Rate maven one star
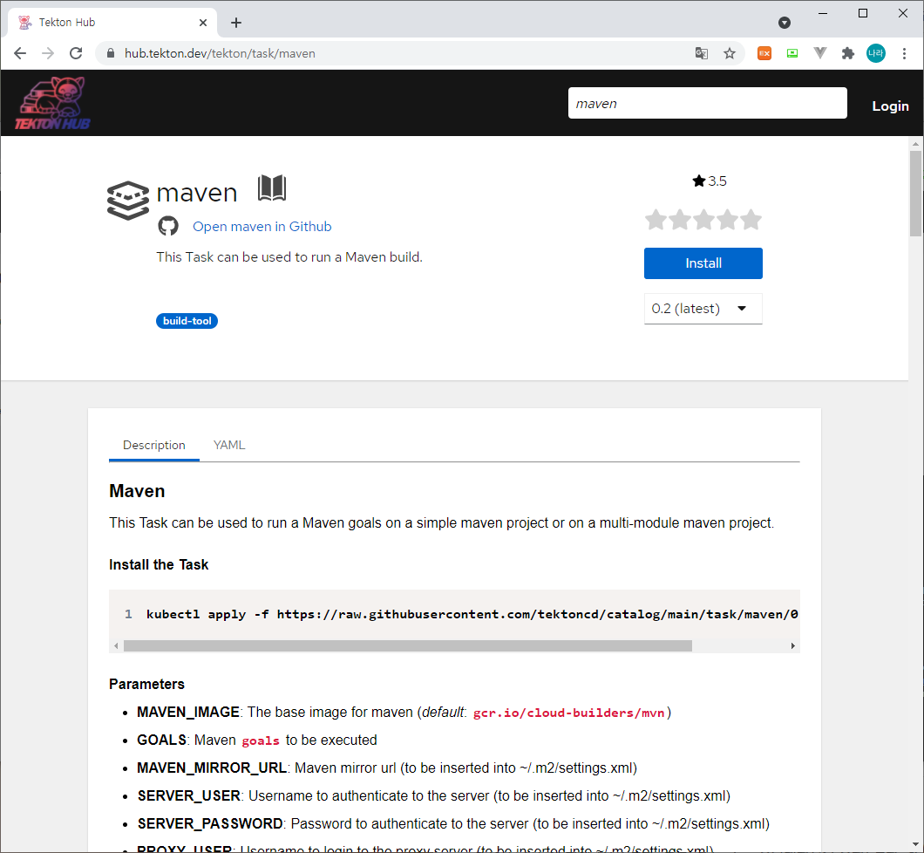The image size is (924, 853). pos(656,220)
